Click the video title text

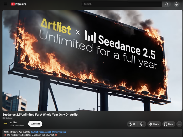click(40, 114)
